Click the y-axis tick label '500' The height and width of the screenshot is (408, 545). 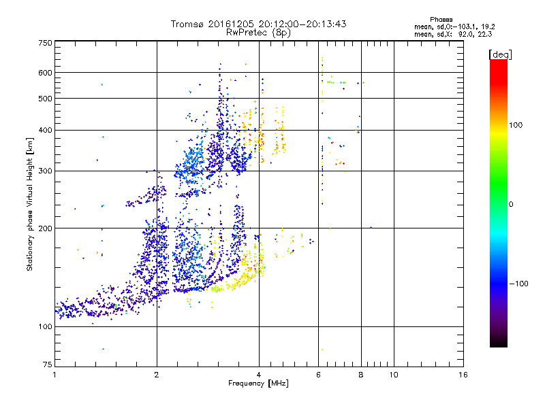coord(45,99)
